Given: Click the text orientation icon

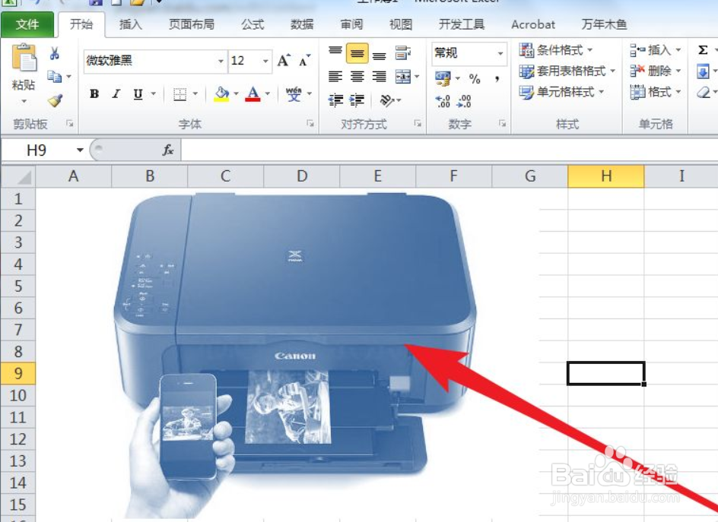Looking at the screenshot, I should (x=387, y=100).
